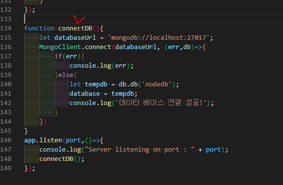The image size is (283, 185).
Task: Click the 'else' keyword on line 139
Action: (65, 75)
